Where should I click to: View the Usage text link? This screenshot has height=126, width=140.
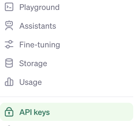[x=31, y=82]
